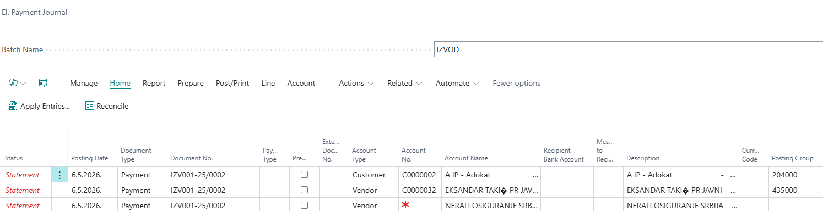Viewport: 823px width, 211px height.
Task: Click the red asterisk Account No. cell
Action: pyautogui.click(x=419, y=206)
